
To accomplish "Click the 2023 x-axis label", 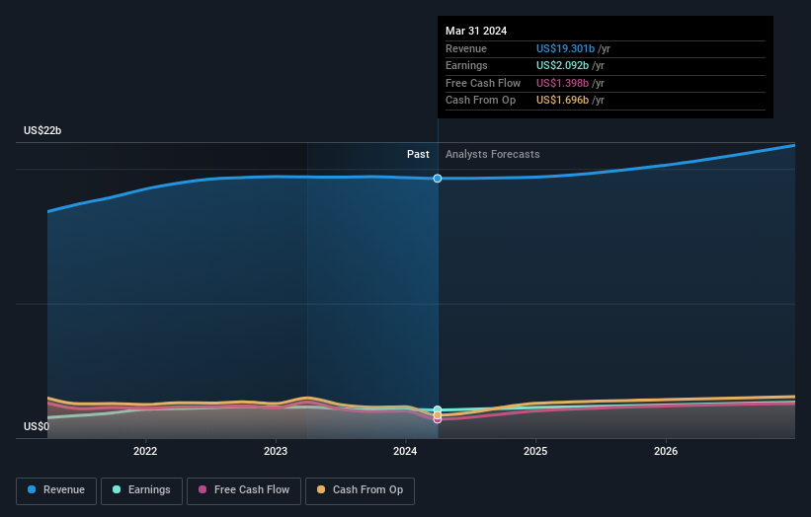I will [x=276, y=452].
